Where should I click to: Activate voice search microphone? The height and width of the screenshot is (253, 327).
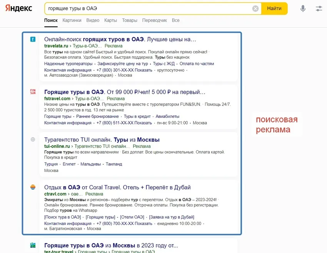pyautogui.click(x=303, y=8)
